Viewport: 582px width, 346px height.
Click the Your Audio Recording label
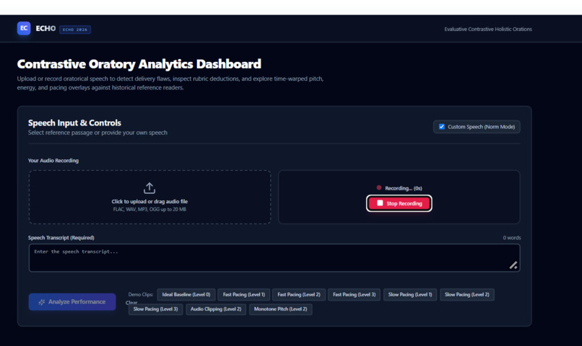53,161
